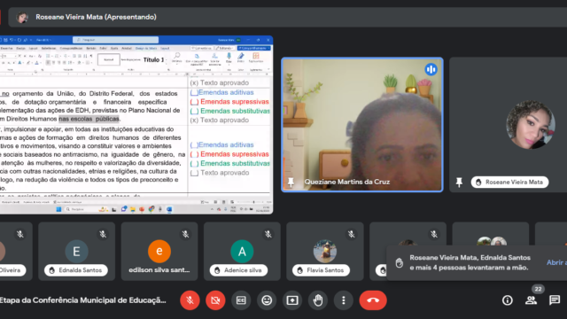Click the Abrir link in hand-raise notification

point(556,262)
